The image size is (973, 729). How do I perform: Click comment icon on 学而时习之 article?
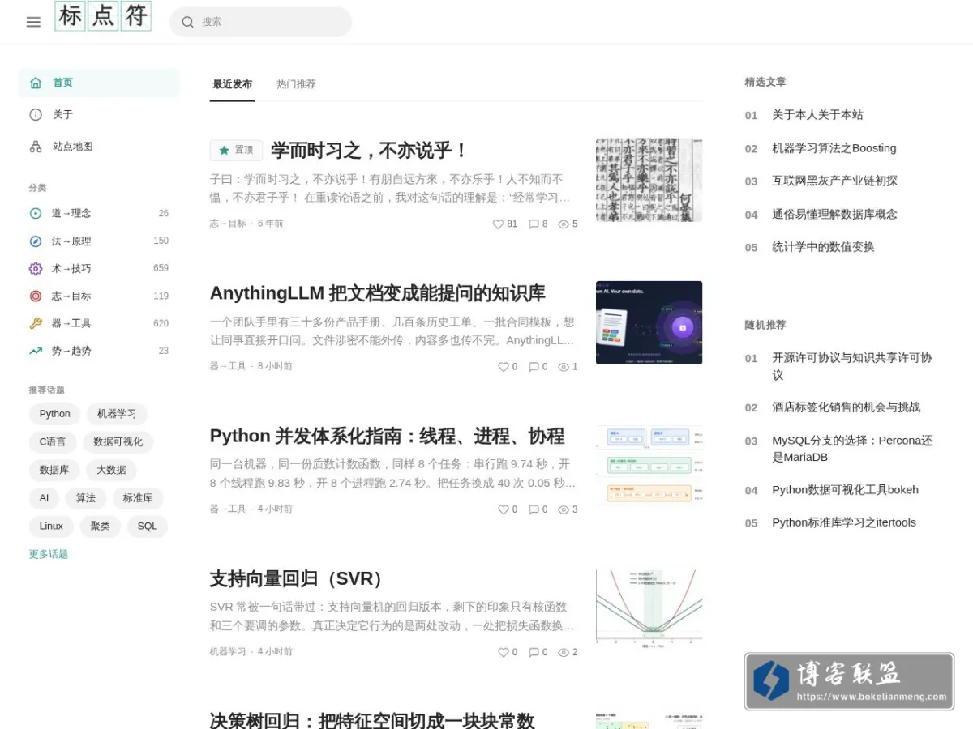pos(534,224)
